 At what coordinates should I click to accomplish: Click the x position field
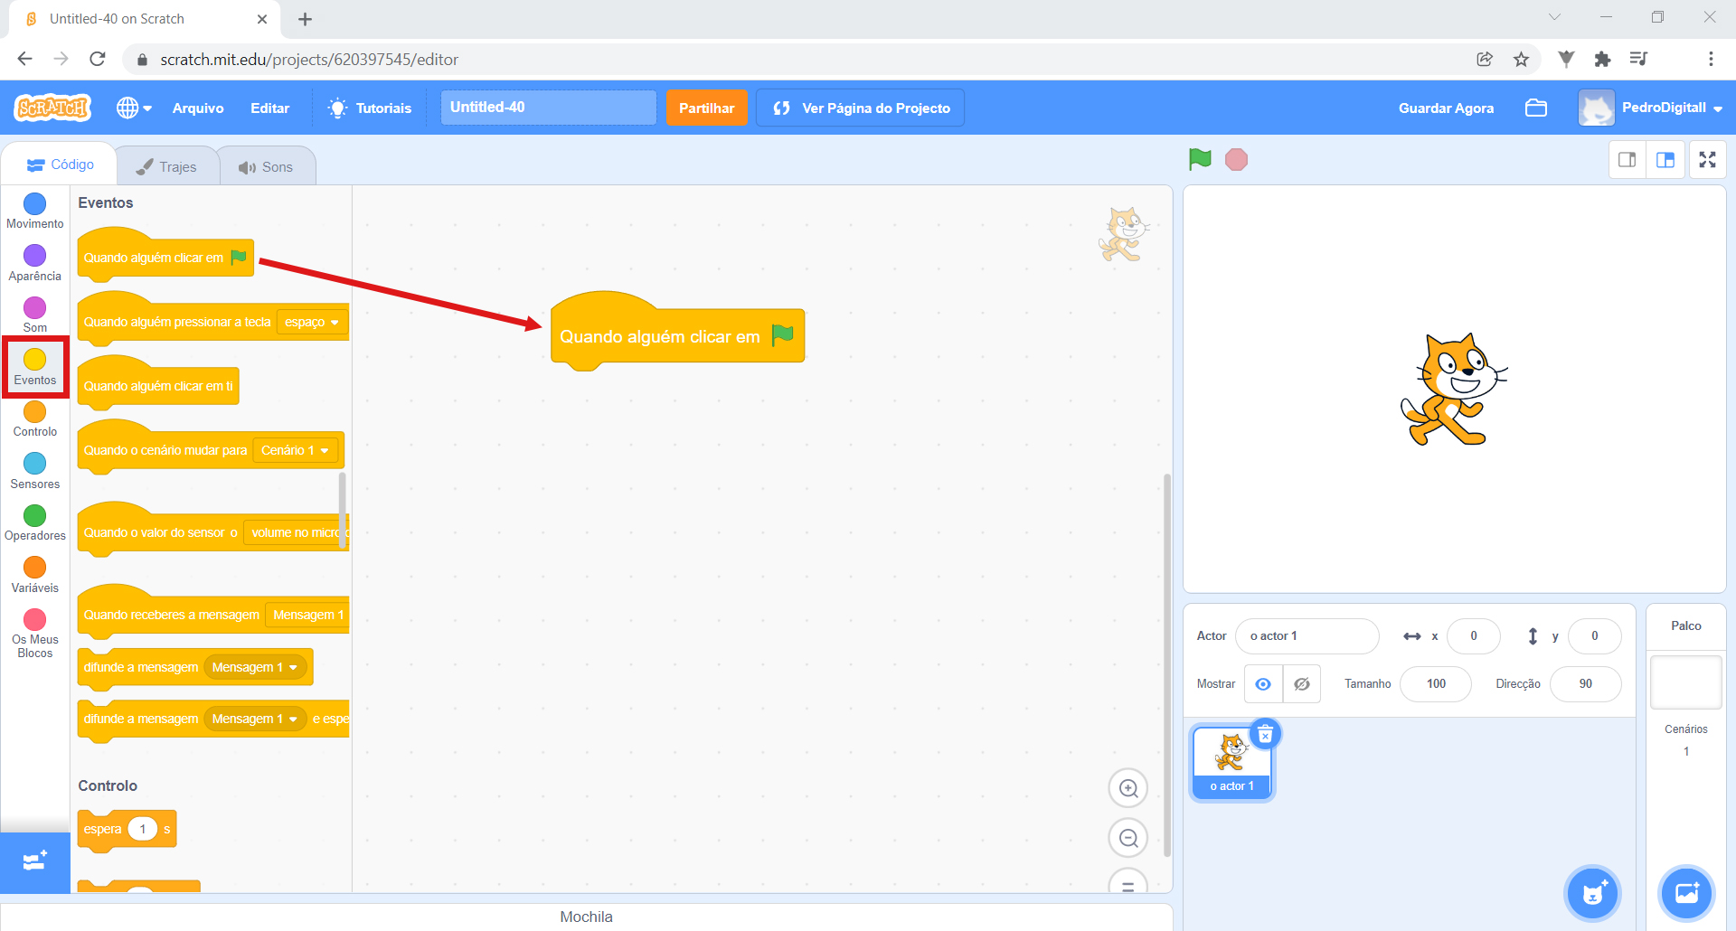(x=1473, y=636)
